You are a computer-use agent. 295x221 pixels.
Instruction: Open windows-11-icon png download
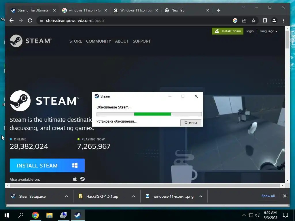(x=173, y=196)
